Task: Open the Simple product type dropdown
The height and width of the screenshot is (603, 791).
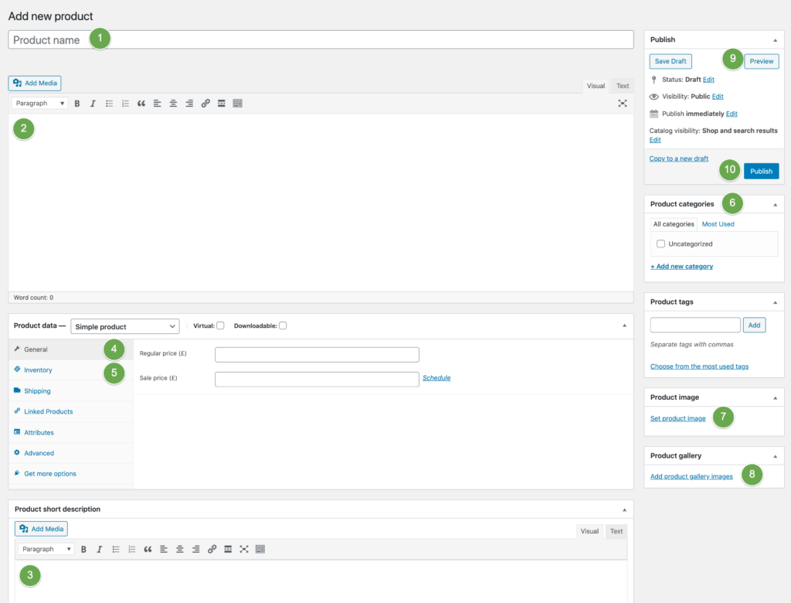Action: (124, 325)
